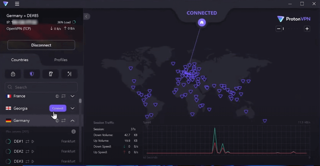The width and height of the screenshot is (320, 166).
Task: Enable the Secure Core lock filter icon
Action: tap(13, 74)
